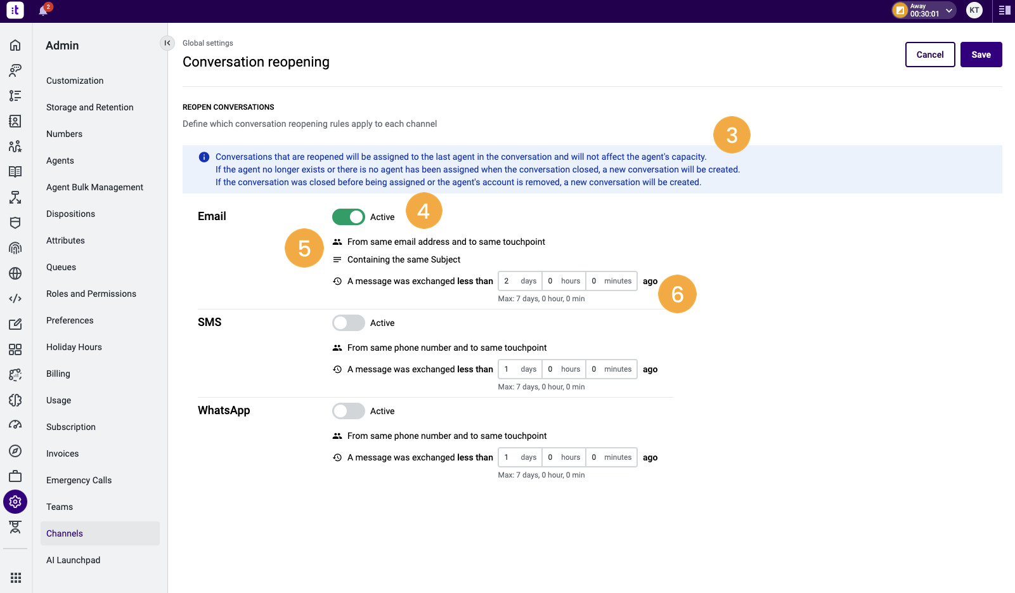The width and height of the screenshot is (1015, 593).
Task: Open the code brackets developer icon
Action: 15,299
